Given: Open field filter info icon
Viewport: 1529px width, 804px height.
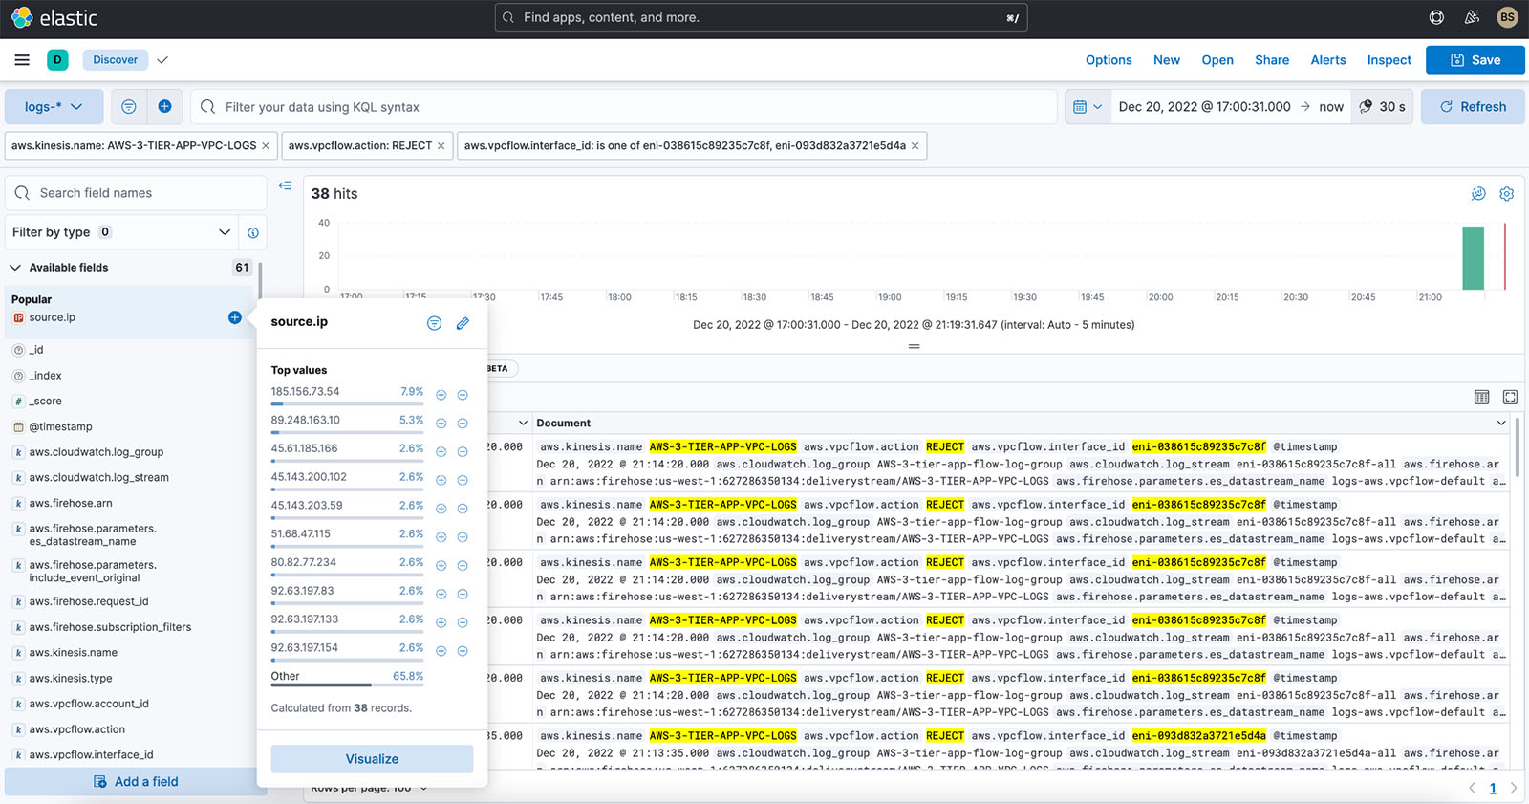Looking at the screenshot, I should tap(253, 232).
